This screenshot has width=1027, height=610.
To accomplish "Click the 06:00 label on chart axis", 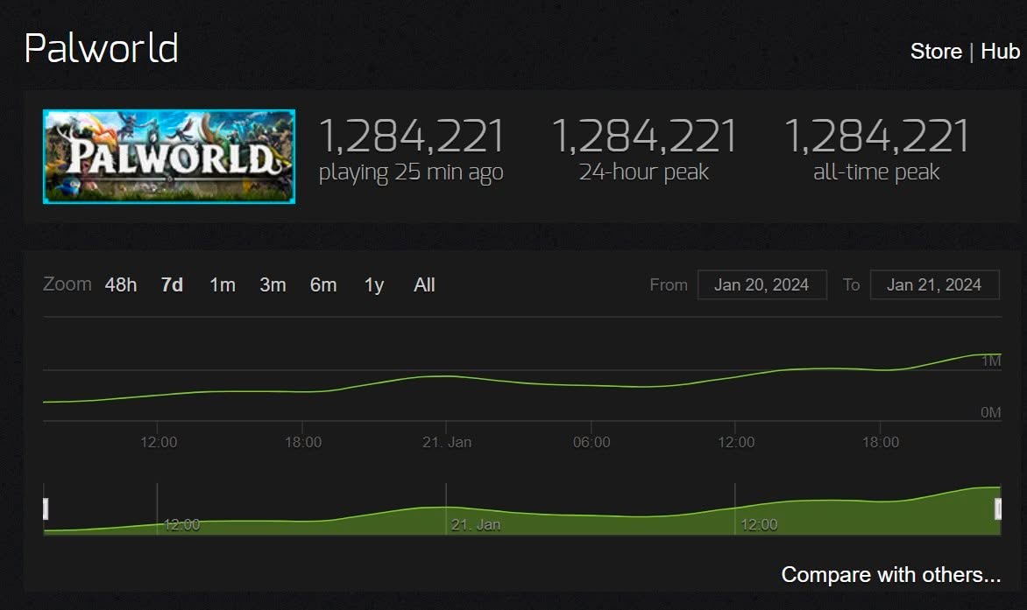I will pos(591,443).
